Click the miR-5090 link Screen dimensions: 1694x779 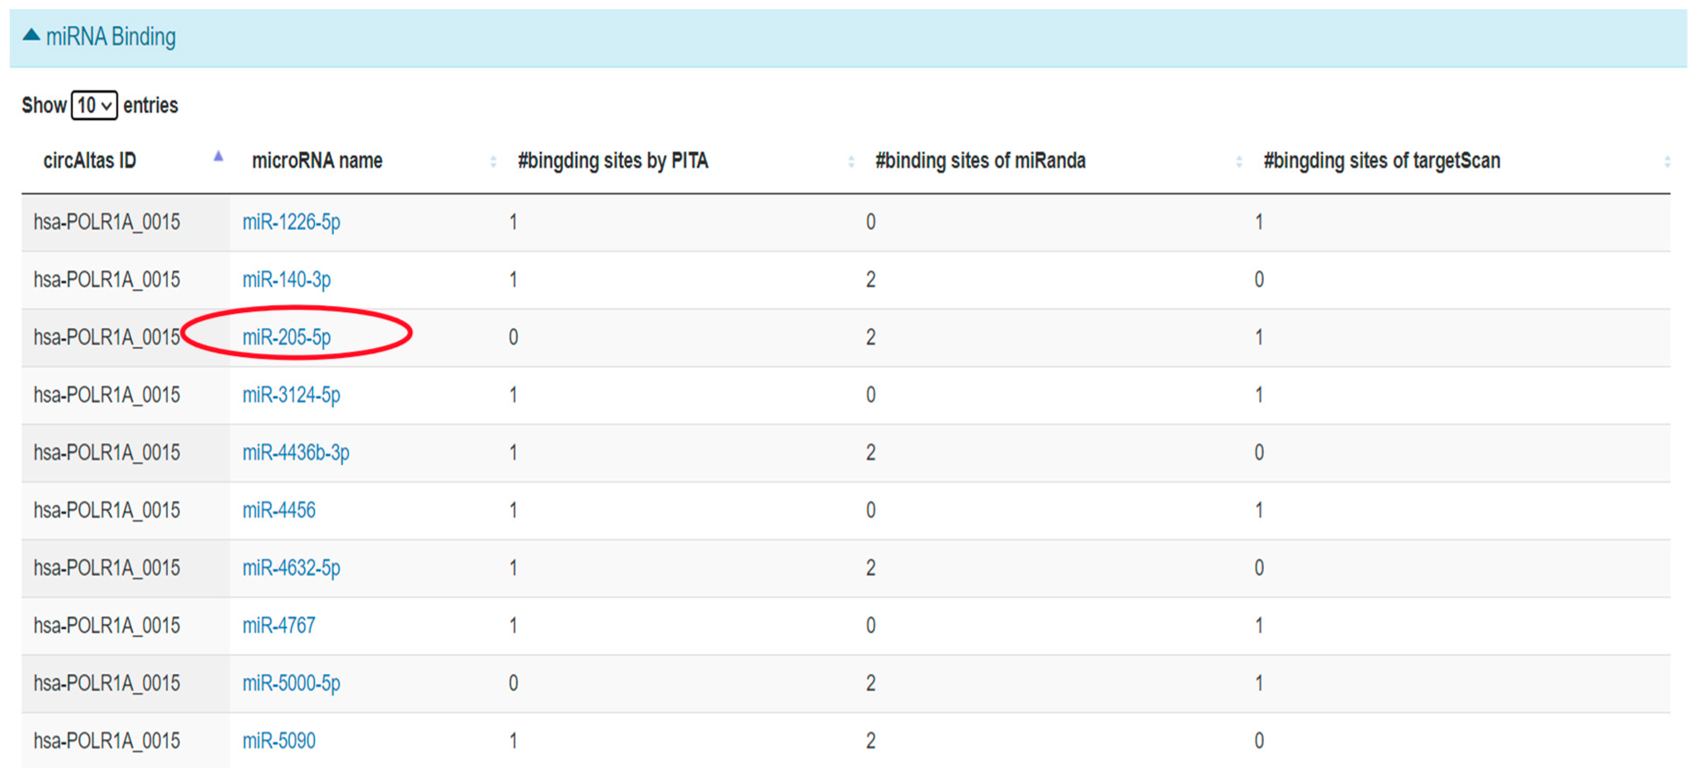(279, 741)
